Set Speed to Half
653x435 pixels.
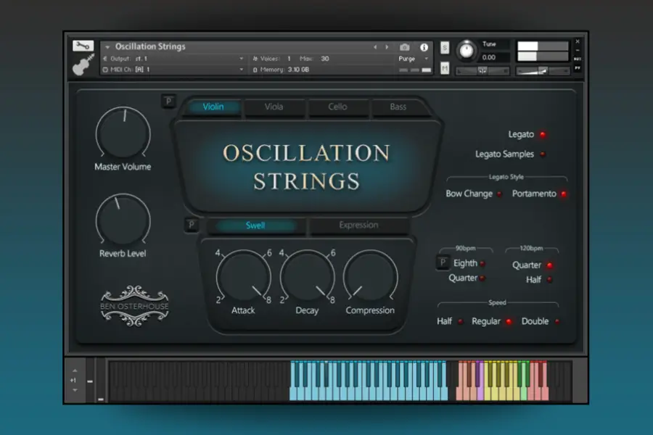pyautogui.click(x=460, y=321)
